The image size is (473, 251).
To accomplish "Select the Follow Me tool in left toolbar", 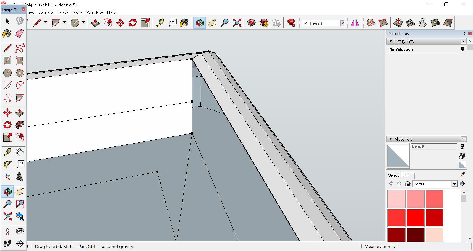I will click(20, 125).
